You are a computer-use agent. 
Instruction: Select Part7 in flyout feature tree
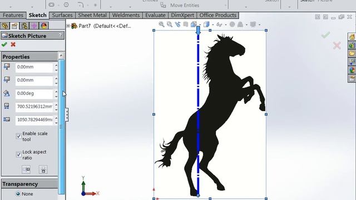click(101, 26)
